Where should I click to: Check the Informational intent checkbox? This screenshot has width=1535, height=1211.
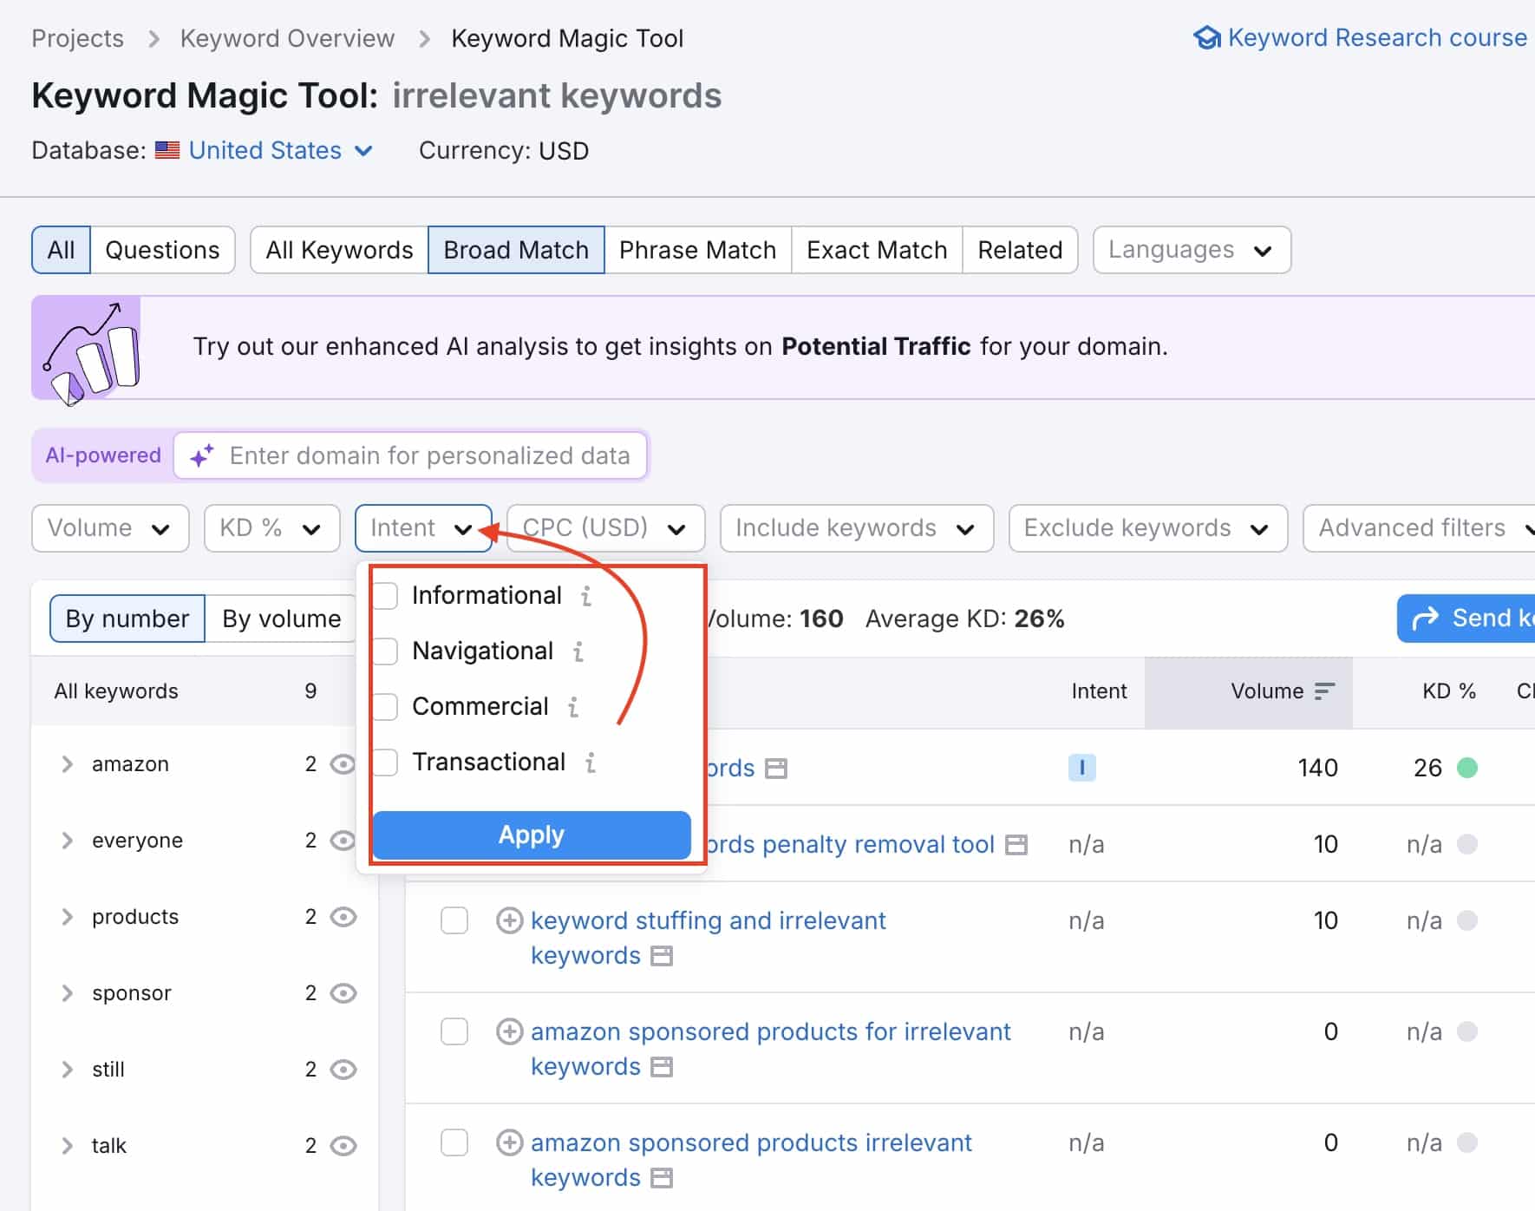pyautogui.click(x=385, y=596)
